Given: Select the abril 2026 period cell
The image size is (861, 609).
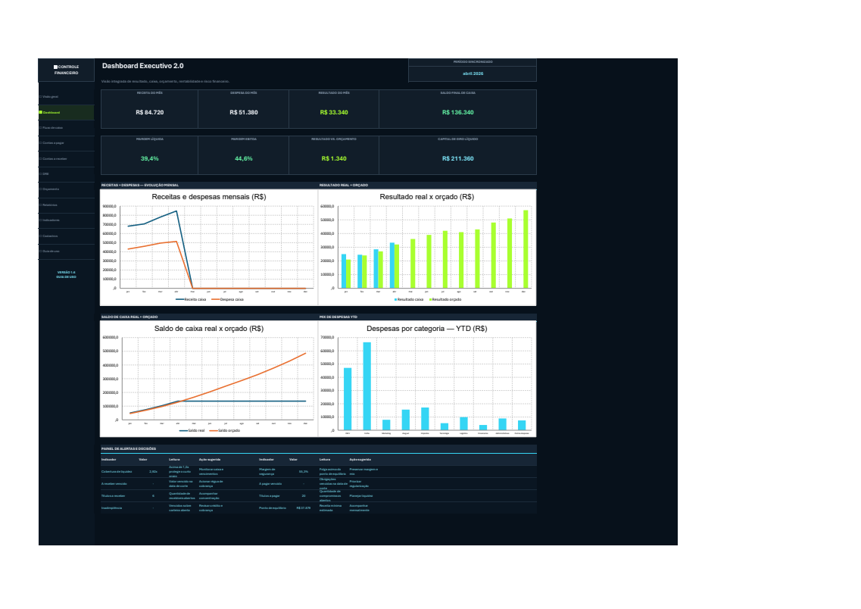Looking at the screenshot, I should [473, 73].
